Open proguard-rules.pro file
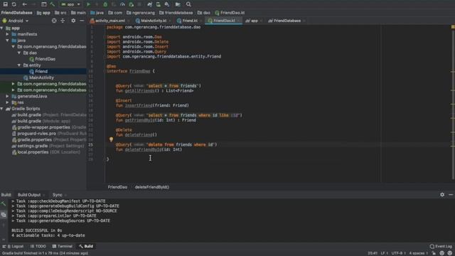Viewport: 455px width, 256px height. click(36, 134)
